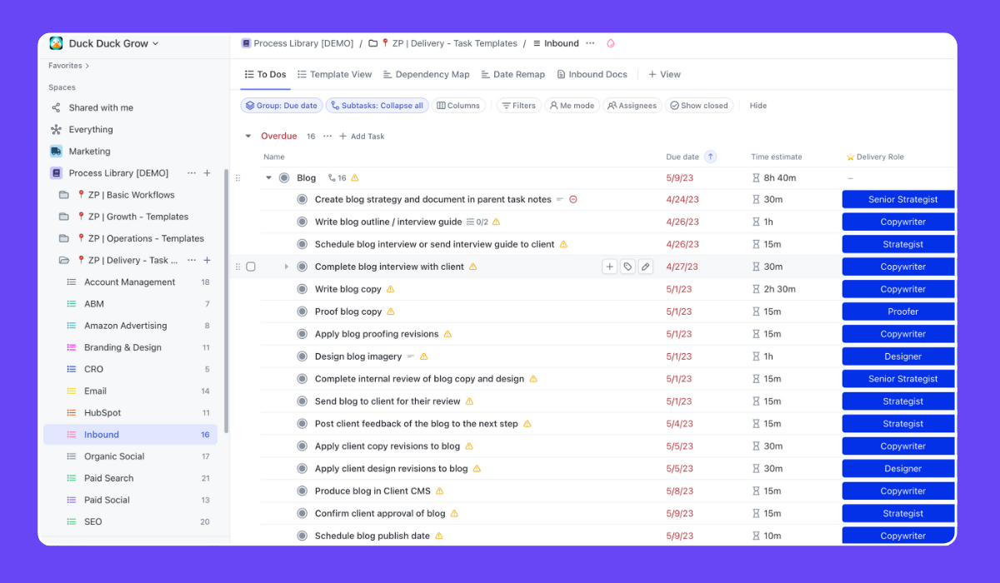Click the list icon next to CRO
This screenshot has height=583, width=1000.
tap(71, 369)
